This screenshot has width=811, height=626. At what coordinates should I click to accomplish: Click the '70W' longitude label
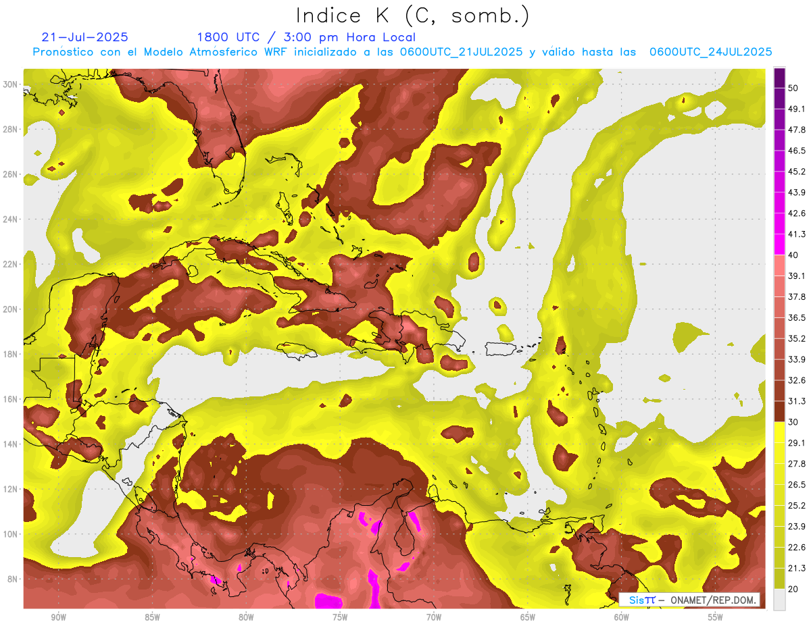pos(434,617)
